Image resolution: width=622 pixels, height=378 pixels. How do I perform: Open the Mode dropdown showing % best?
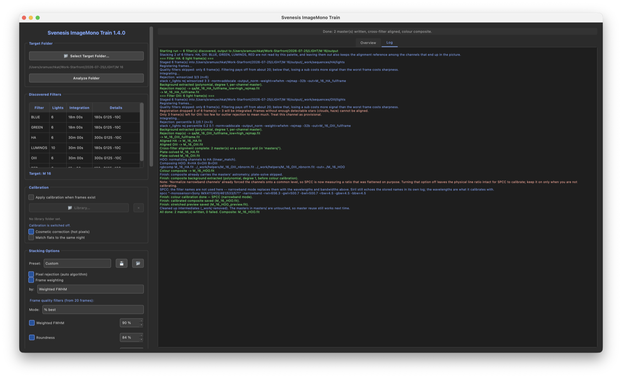pos(93,310)
